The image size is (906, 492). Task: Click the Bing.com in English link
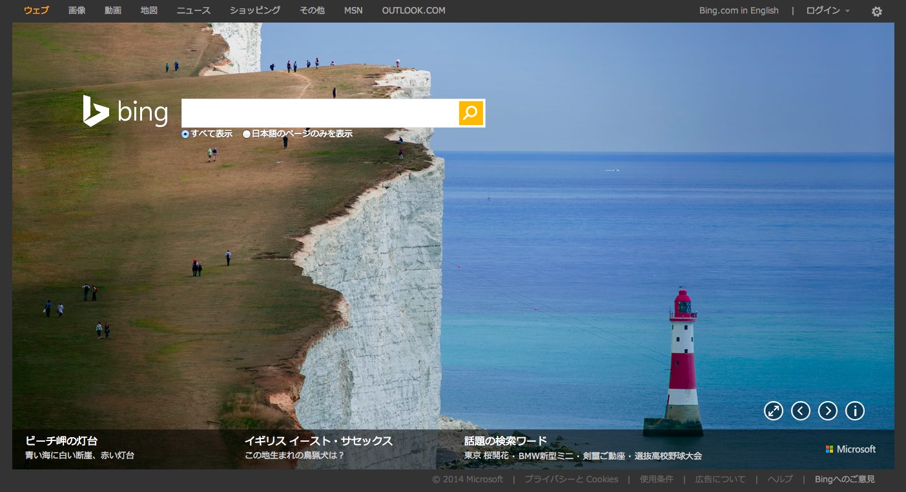(x=739, y=10)
